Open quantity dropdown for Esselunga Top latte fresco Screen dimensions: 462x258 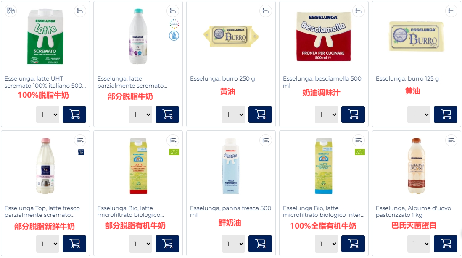(x=48, y=244)
